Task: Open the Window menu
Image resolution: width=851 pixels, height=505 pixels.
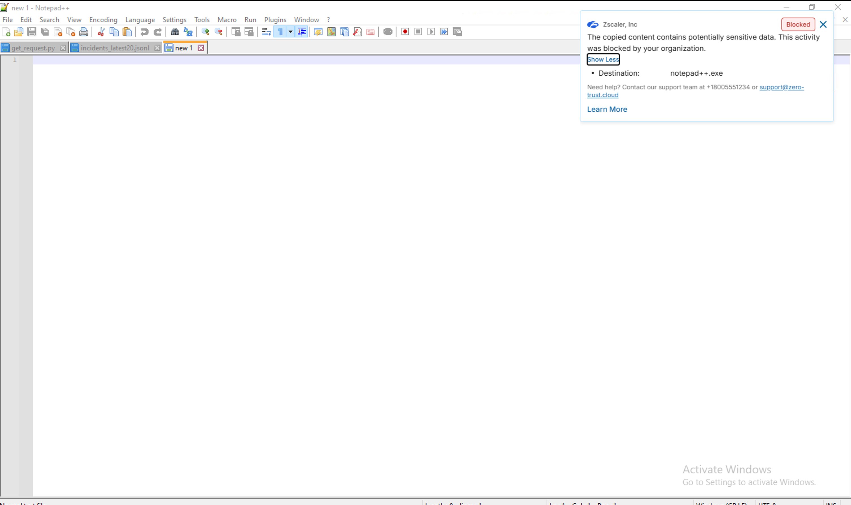Action: (x=306, y=20)
